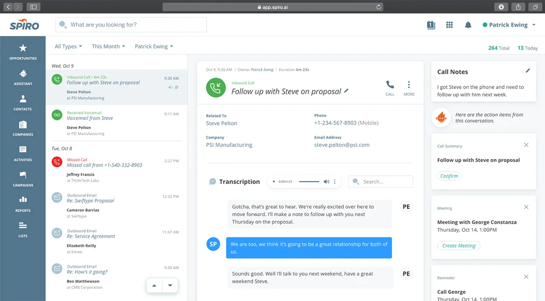The width and height of the screenshot is (545, 301).
Task: Toggle the browser sidebar
Action: click(33, 7)
